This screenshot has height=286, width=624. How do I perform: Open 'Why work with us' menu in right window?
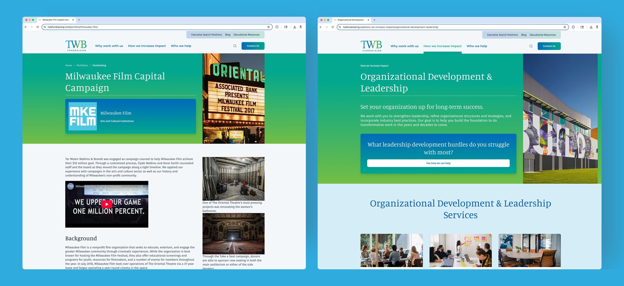[x=405, y=46]
